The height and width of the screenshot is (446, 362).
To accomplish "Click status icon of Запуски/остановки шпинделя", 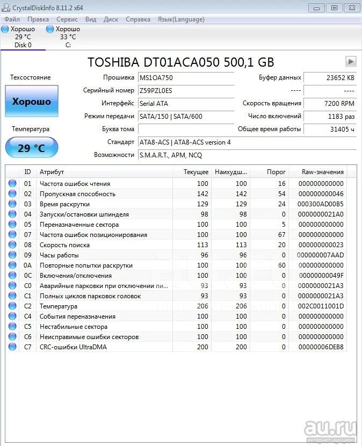I will tap(12, 214).
